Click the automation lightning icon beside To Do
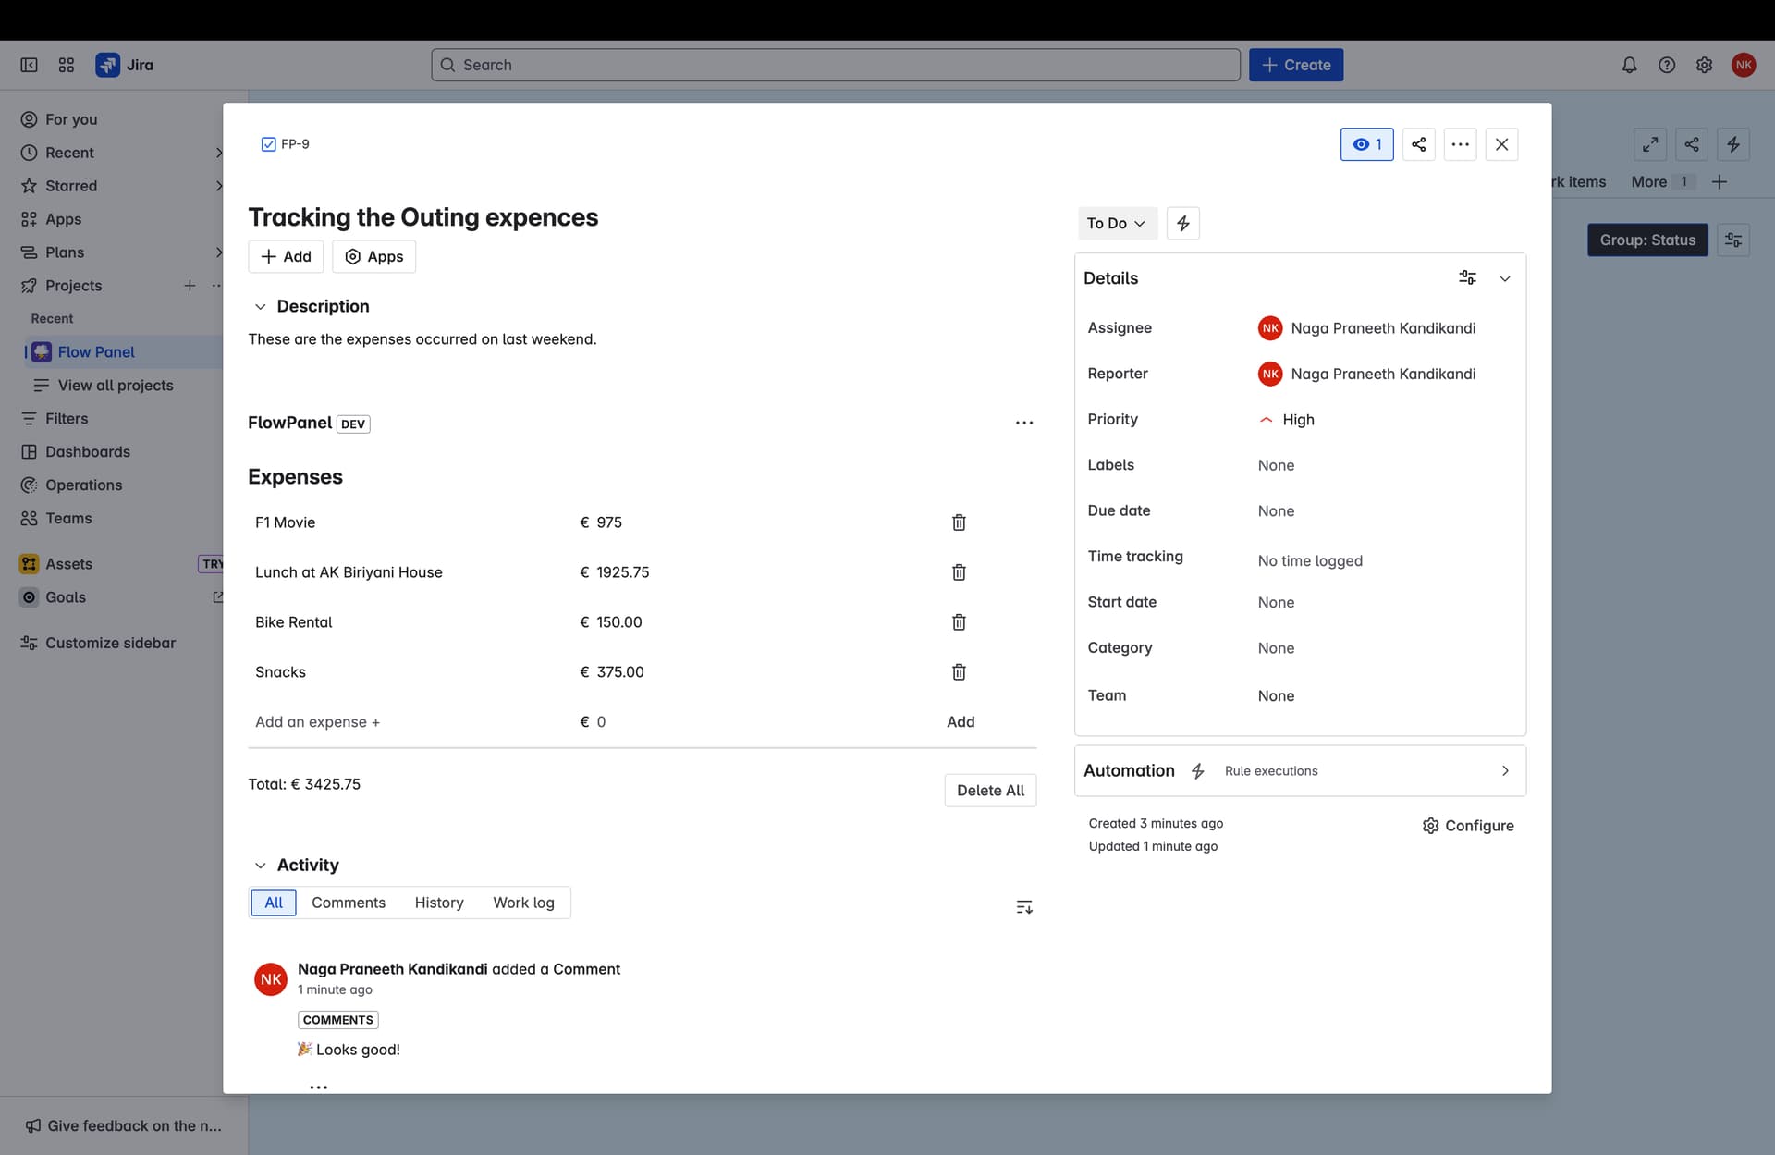The image size is (1775, 1155). [x=1182, y=223]
